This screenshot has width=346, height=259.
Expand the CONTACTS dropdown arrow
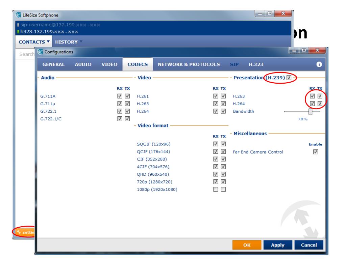tap(48, 41)
